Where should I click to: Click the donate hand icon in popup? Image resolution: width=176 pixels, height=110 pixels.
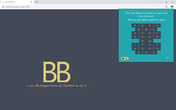click(x=127, y=59)
